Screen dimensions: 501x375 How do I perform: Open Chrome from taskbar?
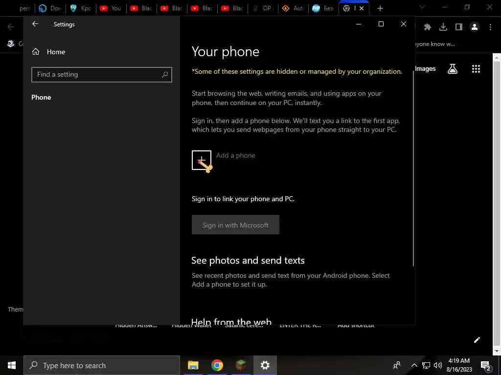[217, 365]
